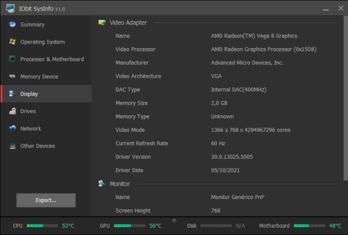Click the vertical scrollbar thumb

pyautogui.click(x=346, y=98)
